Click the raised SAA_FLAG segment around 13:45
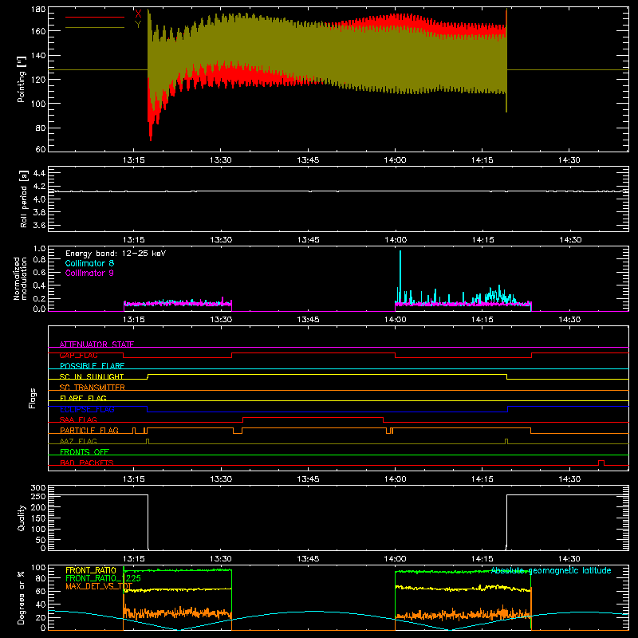The width and height of the screenshot is (638, 638). 313,417
